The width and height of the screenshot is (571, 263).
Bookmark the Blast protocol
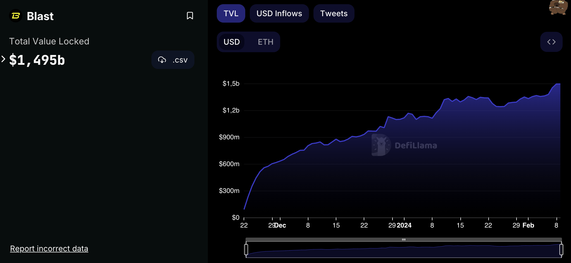[190, 16]
